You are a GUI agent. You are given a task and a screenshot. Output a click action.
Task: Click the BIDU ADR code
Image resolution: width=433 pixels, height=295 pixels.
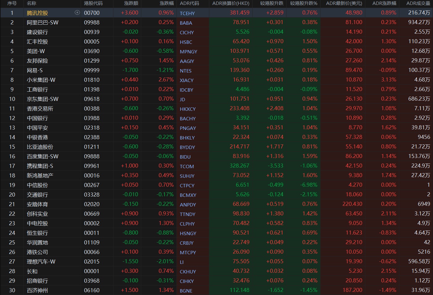tap(185, 157)
